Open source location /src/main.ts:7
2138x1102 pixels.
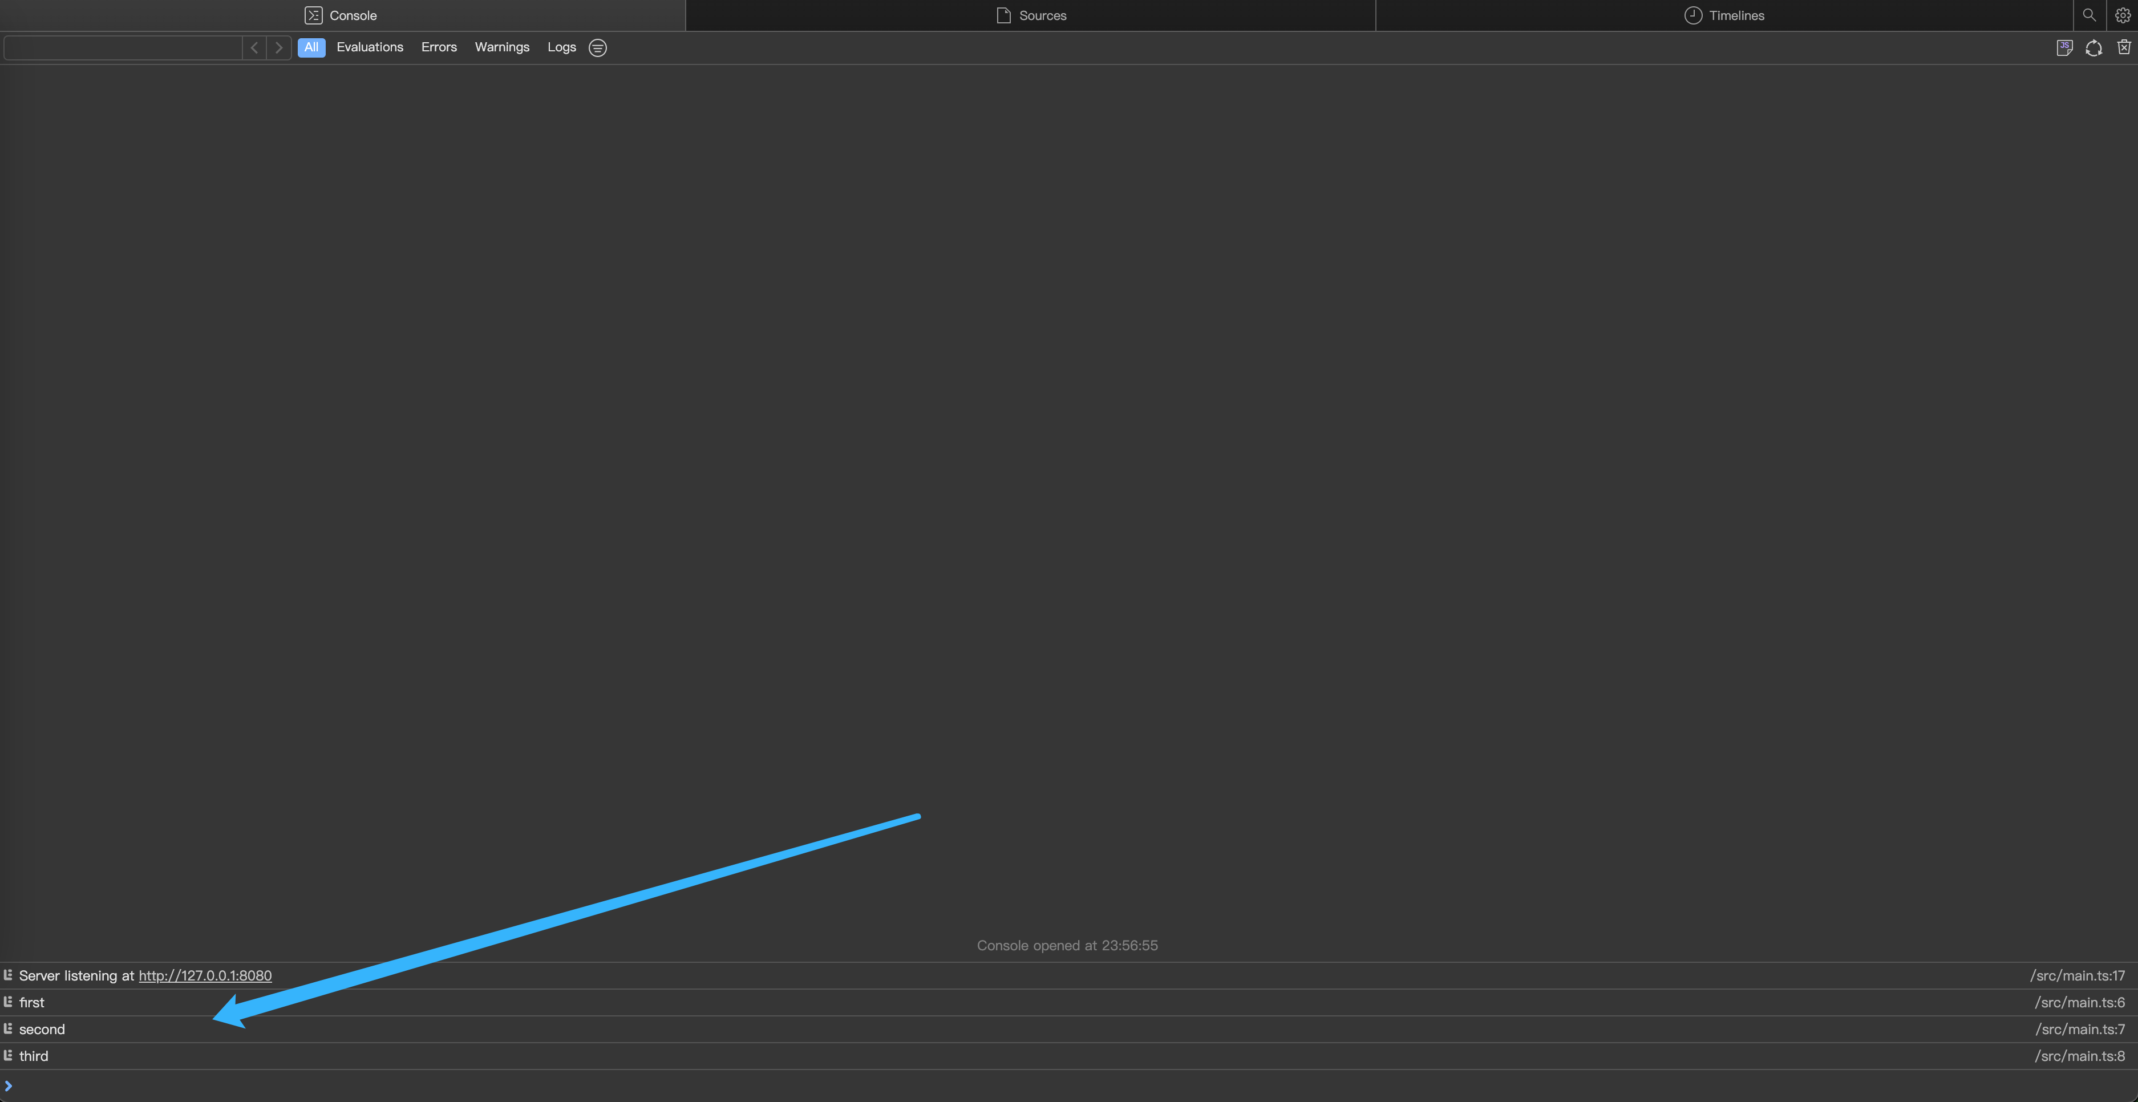2080,1028
